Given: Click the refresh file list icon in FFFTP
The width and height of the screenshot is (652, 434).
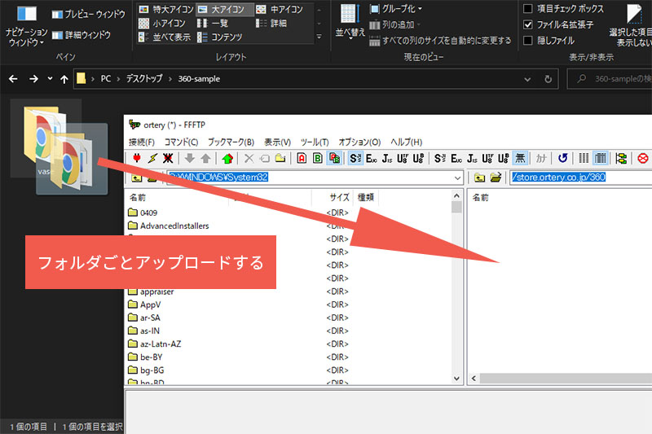Looking at the screenshot, I should 562,158.
